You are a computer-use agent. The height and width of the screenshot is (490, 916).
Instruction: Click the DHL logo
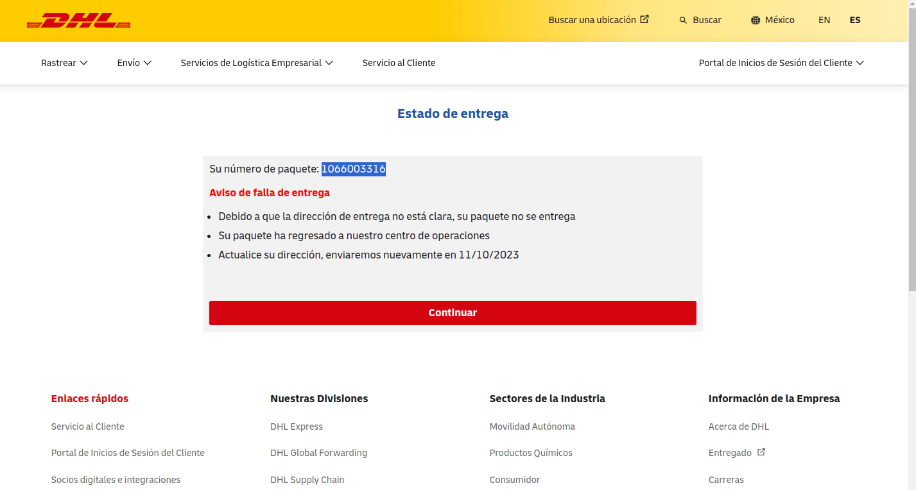coord(78,21)
